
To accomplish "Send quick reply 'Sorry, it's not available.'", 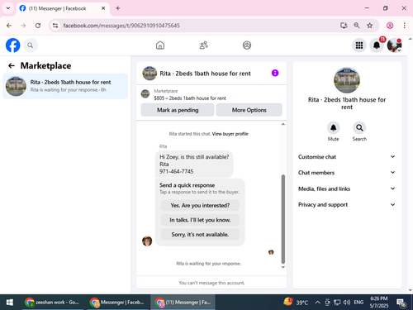I will tap(200, 235).
